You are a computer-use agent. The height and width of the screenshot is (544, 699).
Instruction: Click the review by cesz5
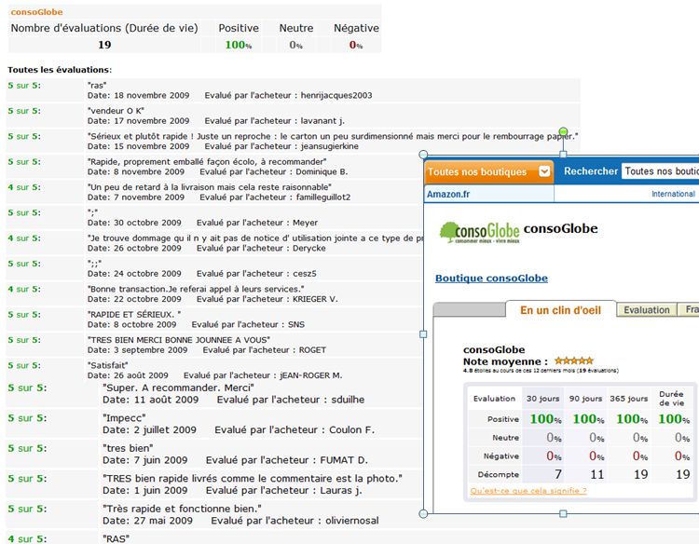(214, 268)
